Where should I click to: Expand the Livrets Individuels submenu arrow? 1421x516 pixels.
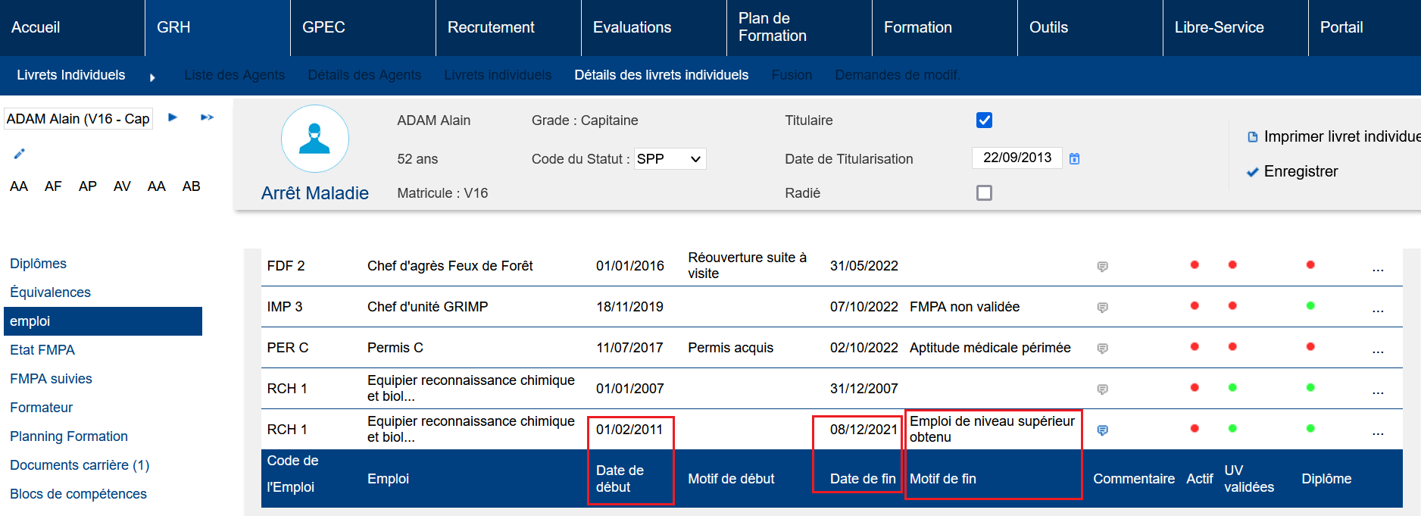tap(152, 77)
